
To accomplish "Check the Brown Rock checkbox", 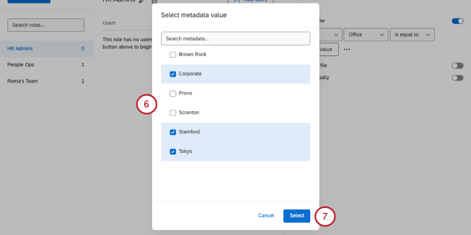I will click(x=173, y=55).
